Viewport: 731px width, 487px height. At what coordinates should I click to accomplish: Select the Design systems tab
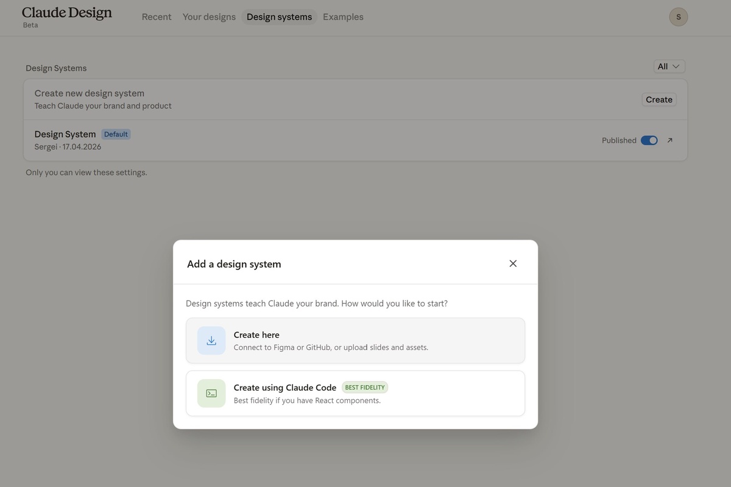coord(279,17)
